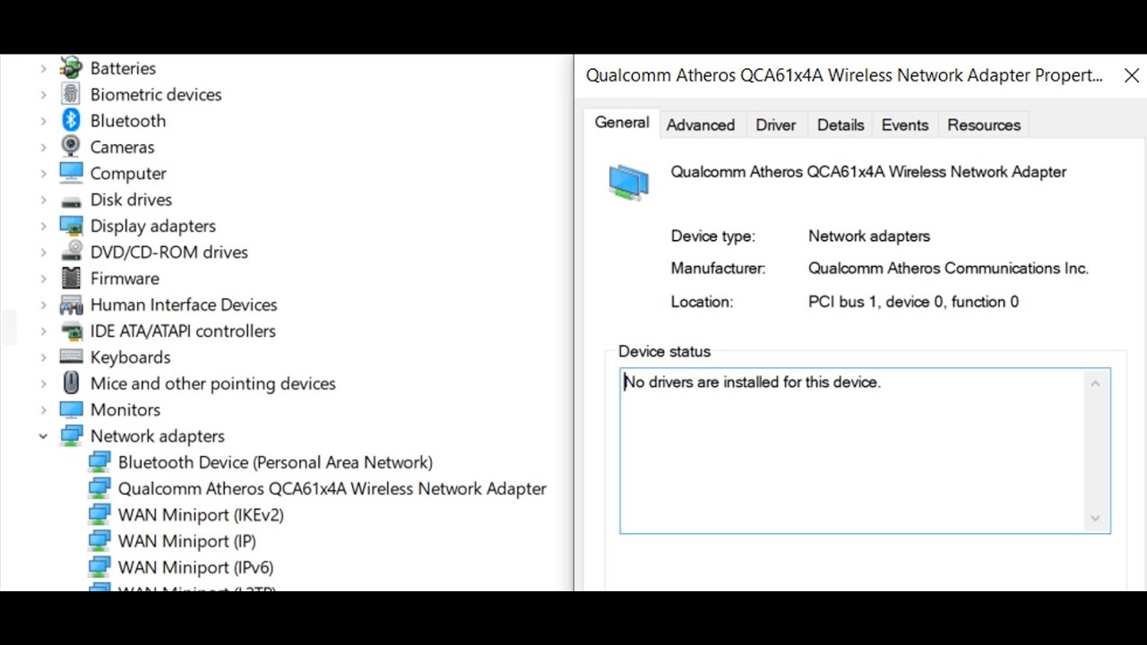
Task: Open the Driver tab
Action: pos(775,125)
